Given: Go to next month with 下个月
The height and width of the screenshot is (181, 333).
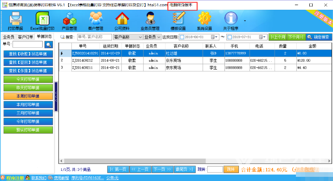Looking at the screenshot, I should (x=296, y=37).
